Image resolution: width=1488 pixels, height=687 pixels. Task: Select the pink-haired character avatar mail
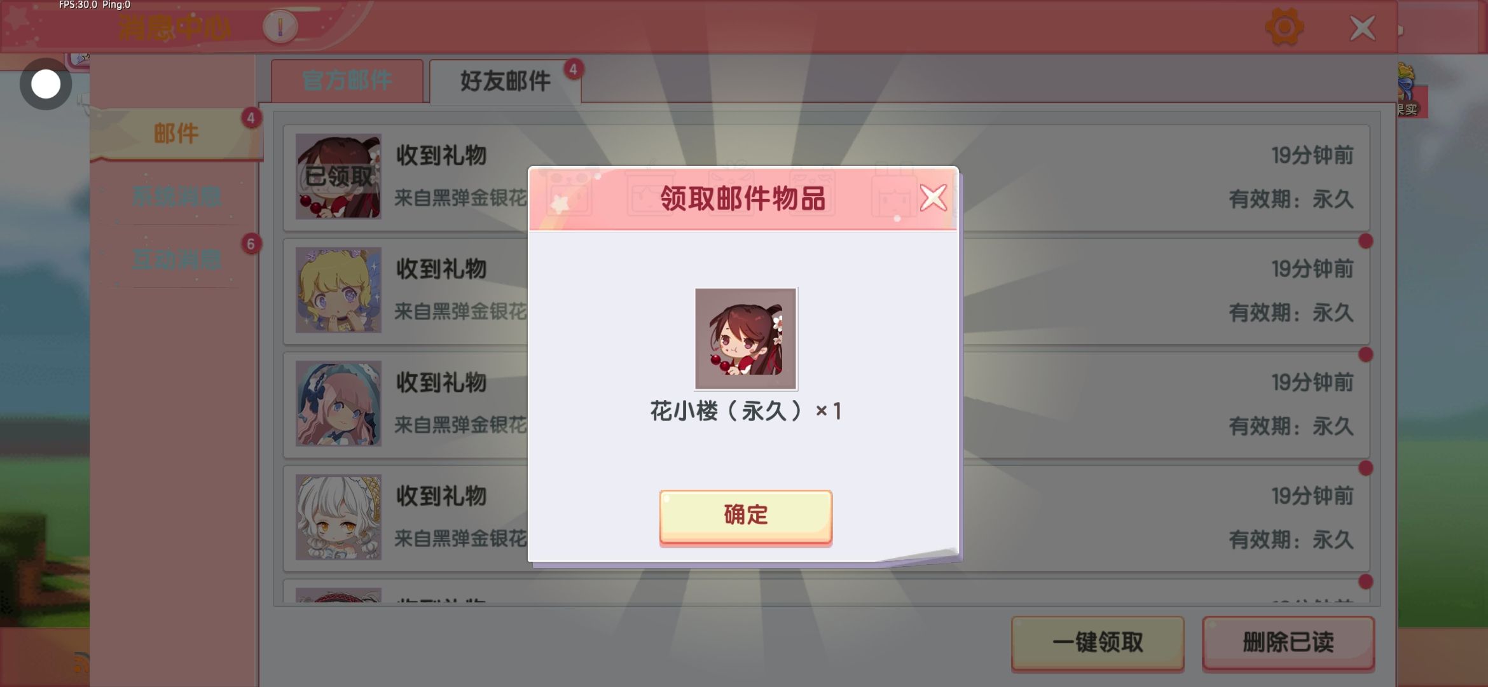pyautogui.click(x=338, y=403)
